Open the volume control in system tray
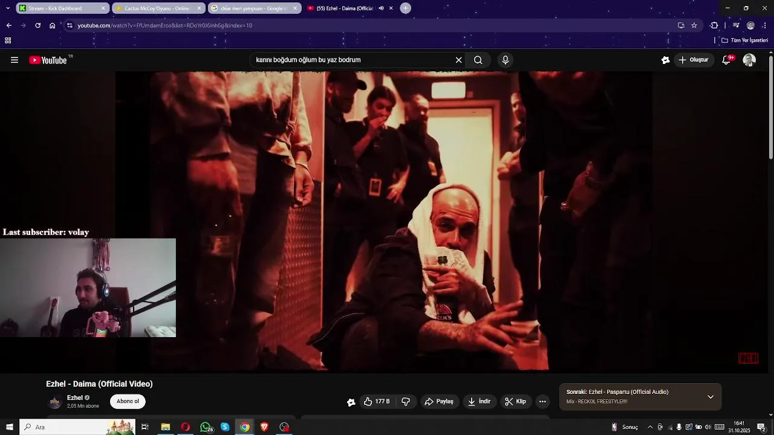 click(707, 427)
